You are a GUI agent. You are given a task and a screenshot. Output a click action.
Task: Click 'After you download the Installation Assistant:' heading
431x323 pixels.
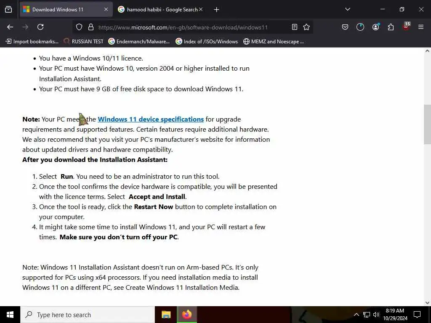[x=95, y=159]
